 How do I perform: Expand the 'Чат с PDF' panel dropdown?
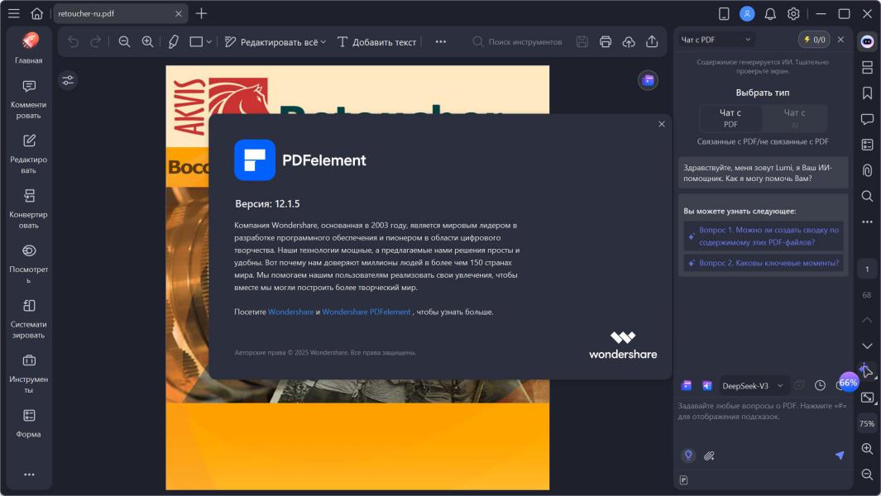click(716, 40)
